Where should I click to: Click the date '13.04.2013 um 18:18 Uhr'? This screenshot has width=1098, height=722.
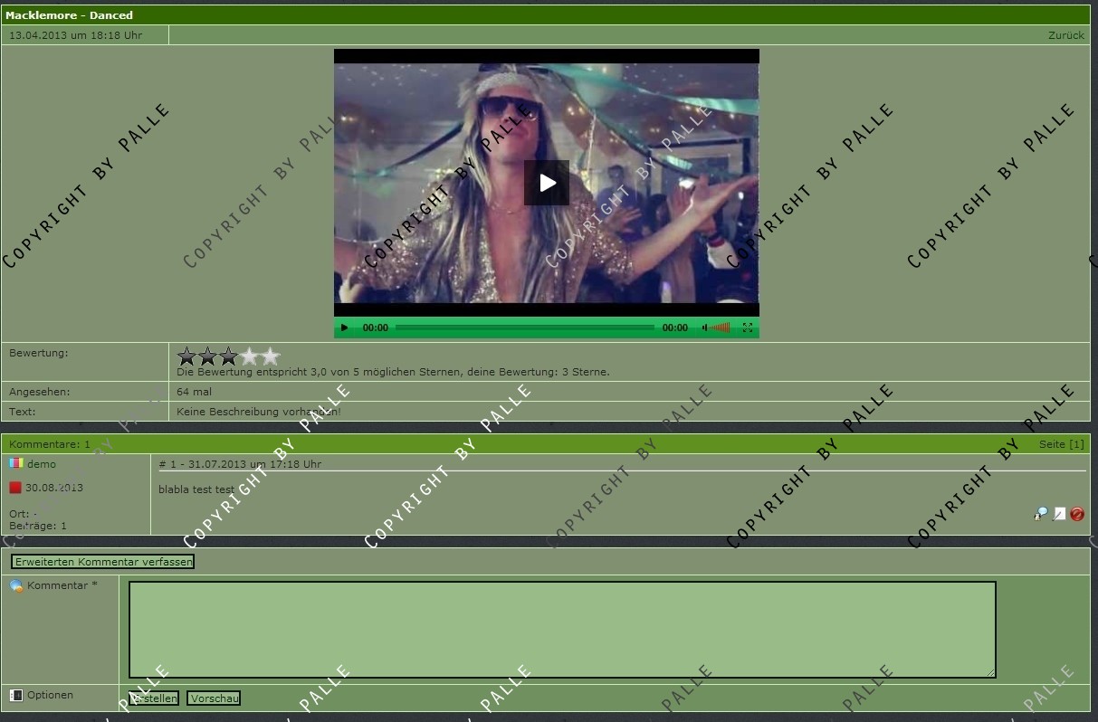(x=75, y=35)
